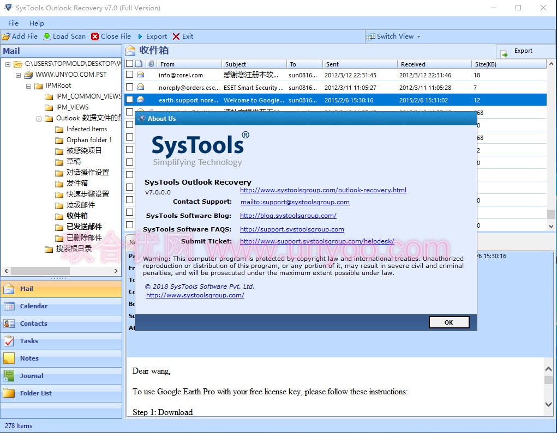Click the folder tree horizontal scrollbar thumb
The width and height of the screenshot is (557, 433).
(40, 271)
